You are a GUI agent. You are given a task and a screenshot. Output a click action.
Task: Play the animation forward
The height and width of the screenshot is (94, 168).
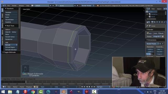[89, 87]
